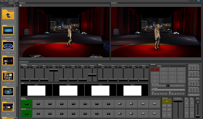Click the snowflake icon above Preview viewport
Screen dimensions: 203x119
[x=20, y=5]
